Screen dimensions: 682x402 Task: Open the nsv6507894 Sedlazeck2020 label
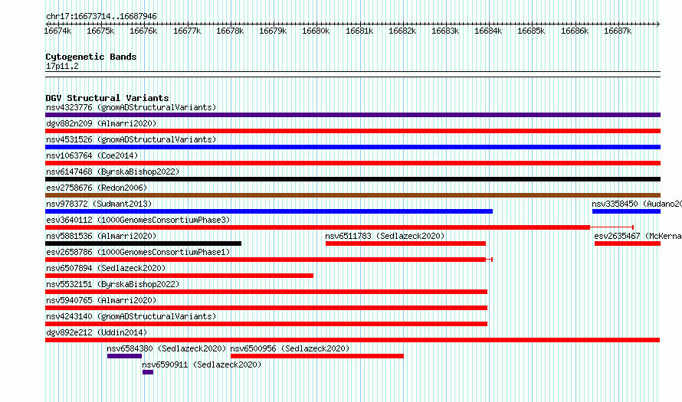coord(106,268)
